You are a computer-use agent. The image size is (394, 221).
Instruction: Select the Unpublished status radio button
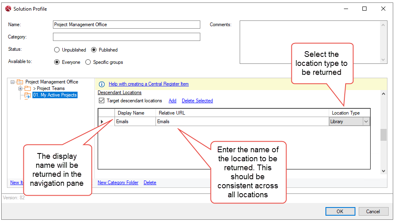coord(57,50)
